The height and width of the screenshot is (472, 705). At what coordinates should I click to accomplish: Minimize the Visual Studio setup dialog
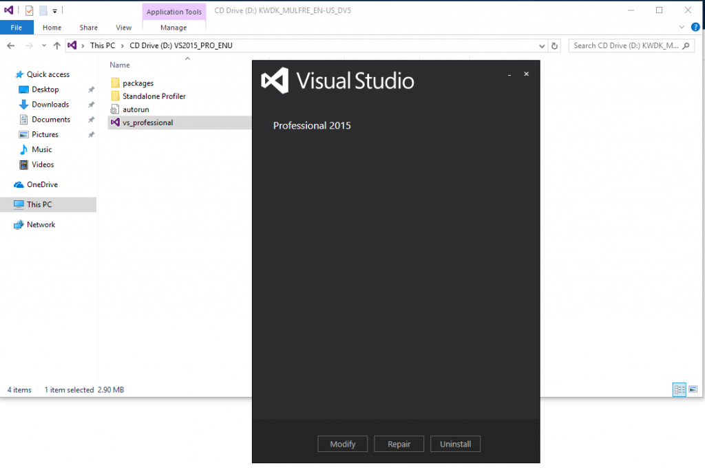coord(509,74)
